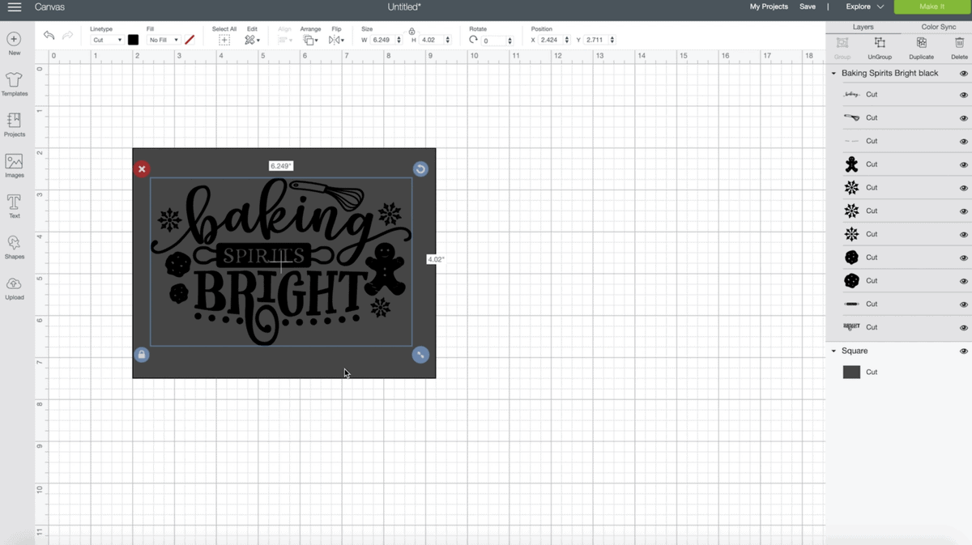Click the resize handle on the selection

click(420, 355)
